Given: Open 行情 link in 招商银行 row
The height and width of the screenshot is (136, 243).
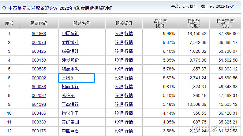Looking at the screenshot, I should 129,87.
